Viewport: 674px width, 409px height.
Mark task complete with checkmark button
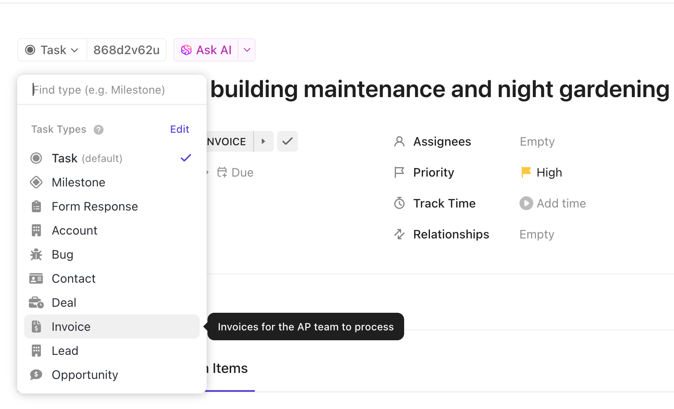tap(287, 141)
